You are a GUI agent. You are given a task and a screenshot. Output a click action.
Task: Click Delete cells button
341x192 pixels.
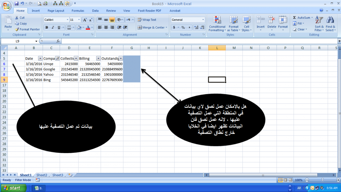coord(272,24)
